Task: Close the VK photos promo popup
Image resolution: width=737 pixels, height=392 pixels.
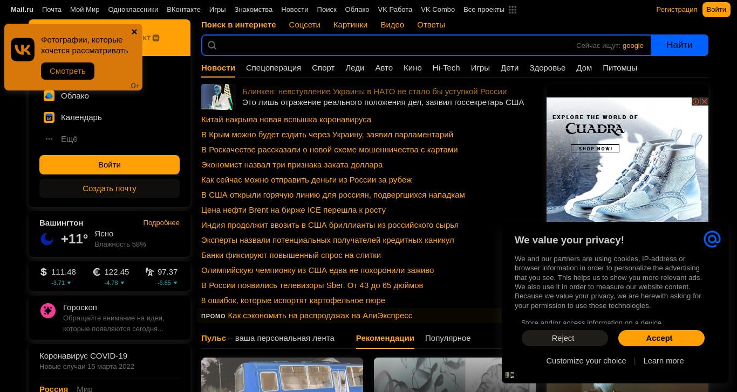Action: (134, 32)
